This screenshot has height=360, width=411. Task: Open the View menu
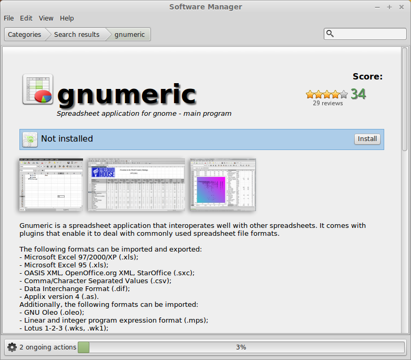[x=46, y=18]
